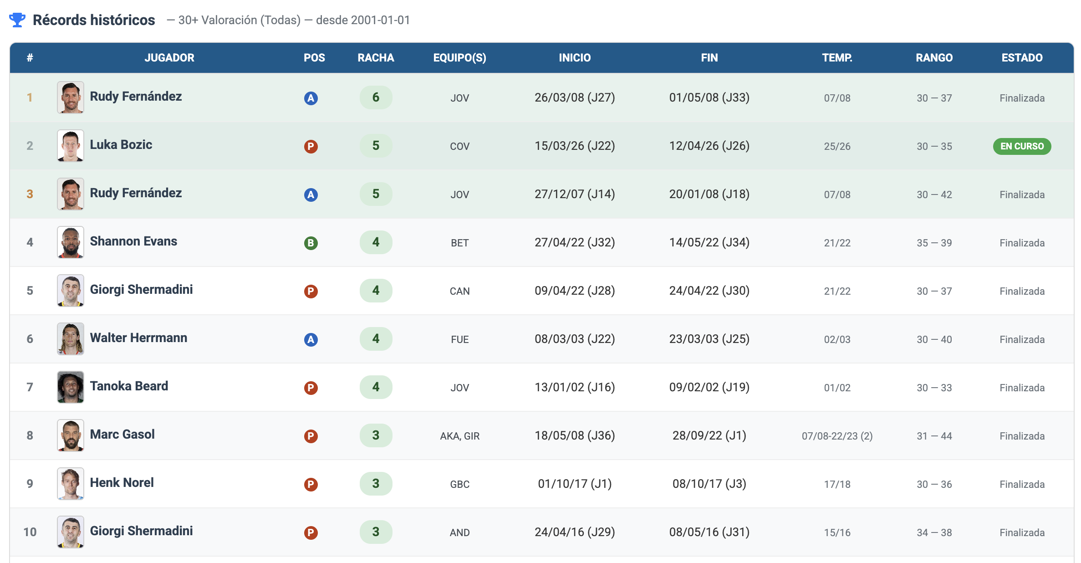Screen dimensions: 1081x563
Task: Click Walter Herrmann's blue A position badge
Action: [x=311, y=339]
